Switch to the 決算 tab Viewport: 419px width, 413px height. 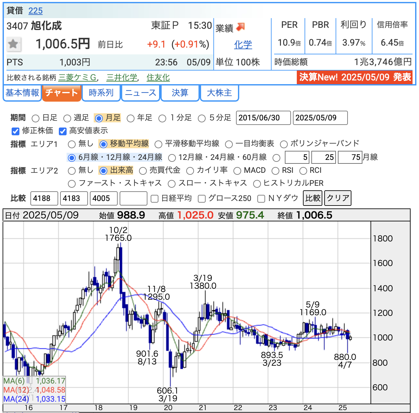click(x=180, y=93)
